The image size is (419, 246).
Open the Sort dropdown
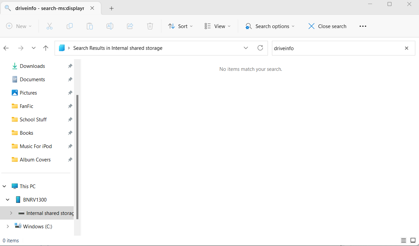181,26
